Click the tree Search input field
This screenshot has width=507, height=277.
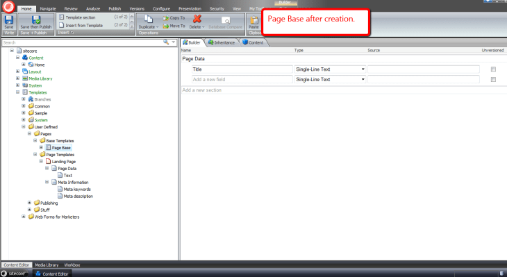coord(83,42)
